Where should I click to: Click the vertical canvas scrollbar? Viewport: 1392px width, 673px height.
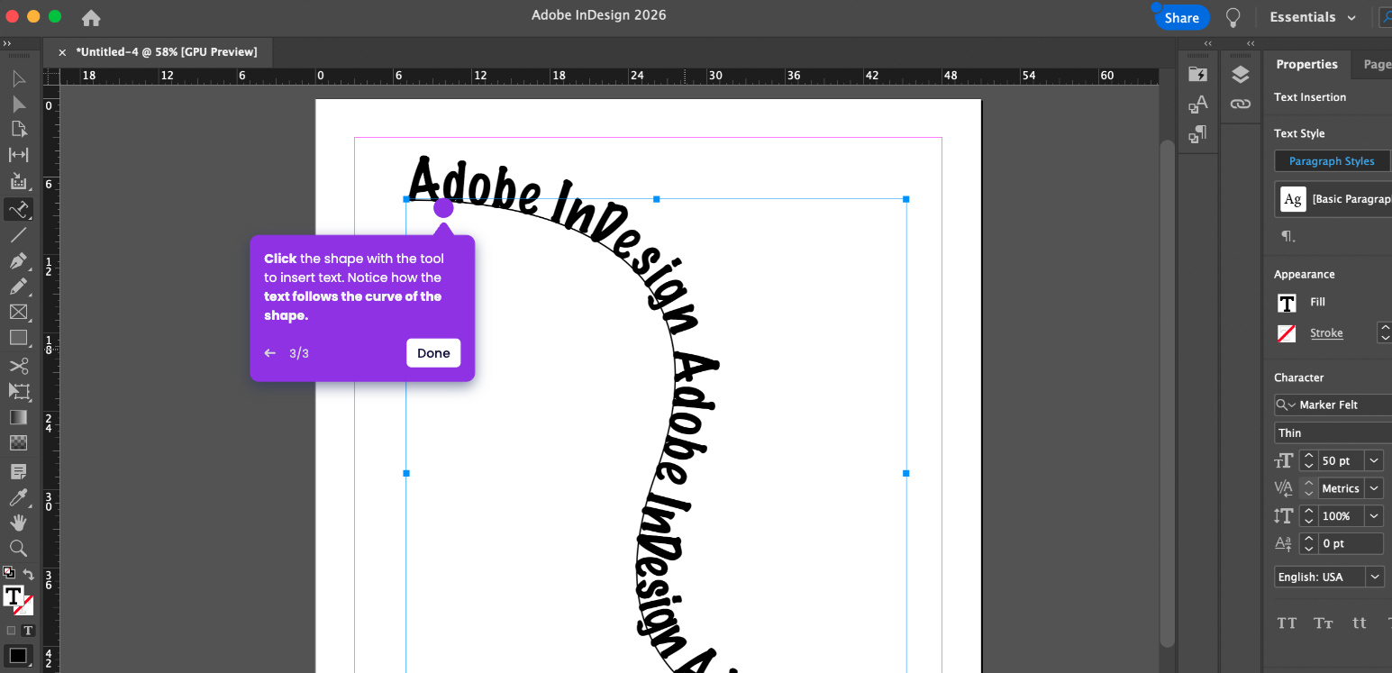tap(1168, 392)
